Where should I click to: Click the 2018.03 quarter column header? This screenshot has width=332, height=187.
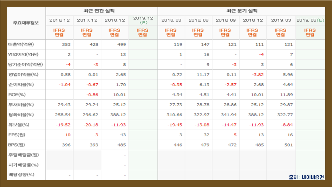pos(171,20)
